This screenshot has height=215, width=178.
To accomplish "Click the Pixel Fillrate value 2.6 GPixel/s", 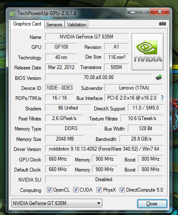I will [64, 118].
